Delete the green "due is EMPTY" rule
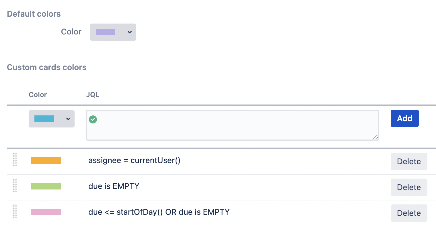This screenshot has height=236, width=436. click(x=409, y=187)
